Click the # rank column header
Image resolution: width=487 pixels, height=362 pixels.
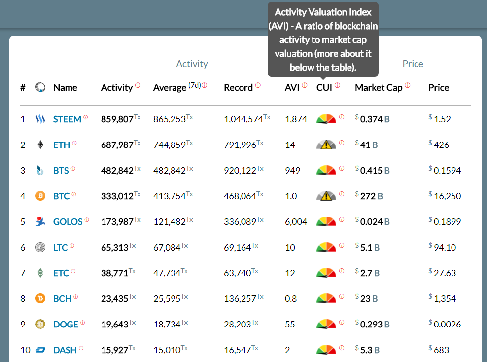23,88
